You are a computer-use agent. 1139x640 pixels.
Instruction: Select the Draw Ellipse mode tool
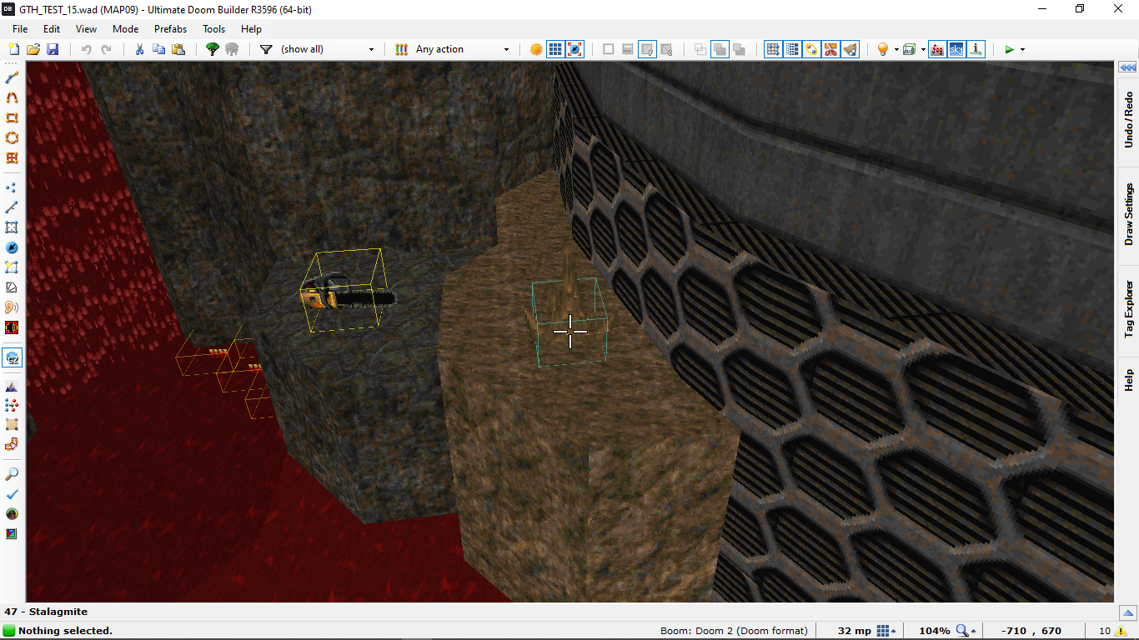click(x=12, y=137)
